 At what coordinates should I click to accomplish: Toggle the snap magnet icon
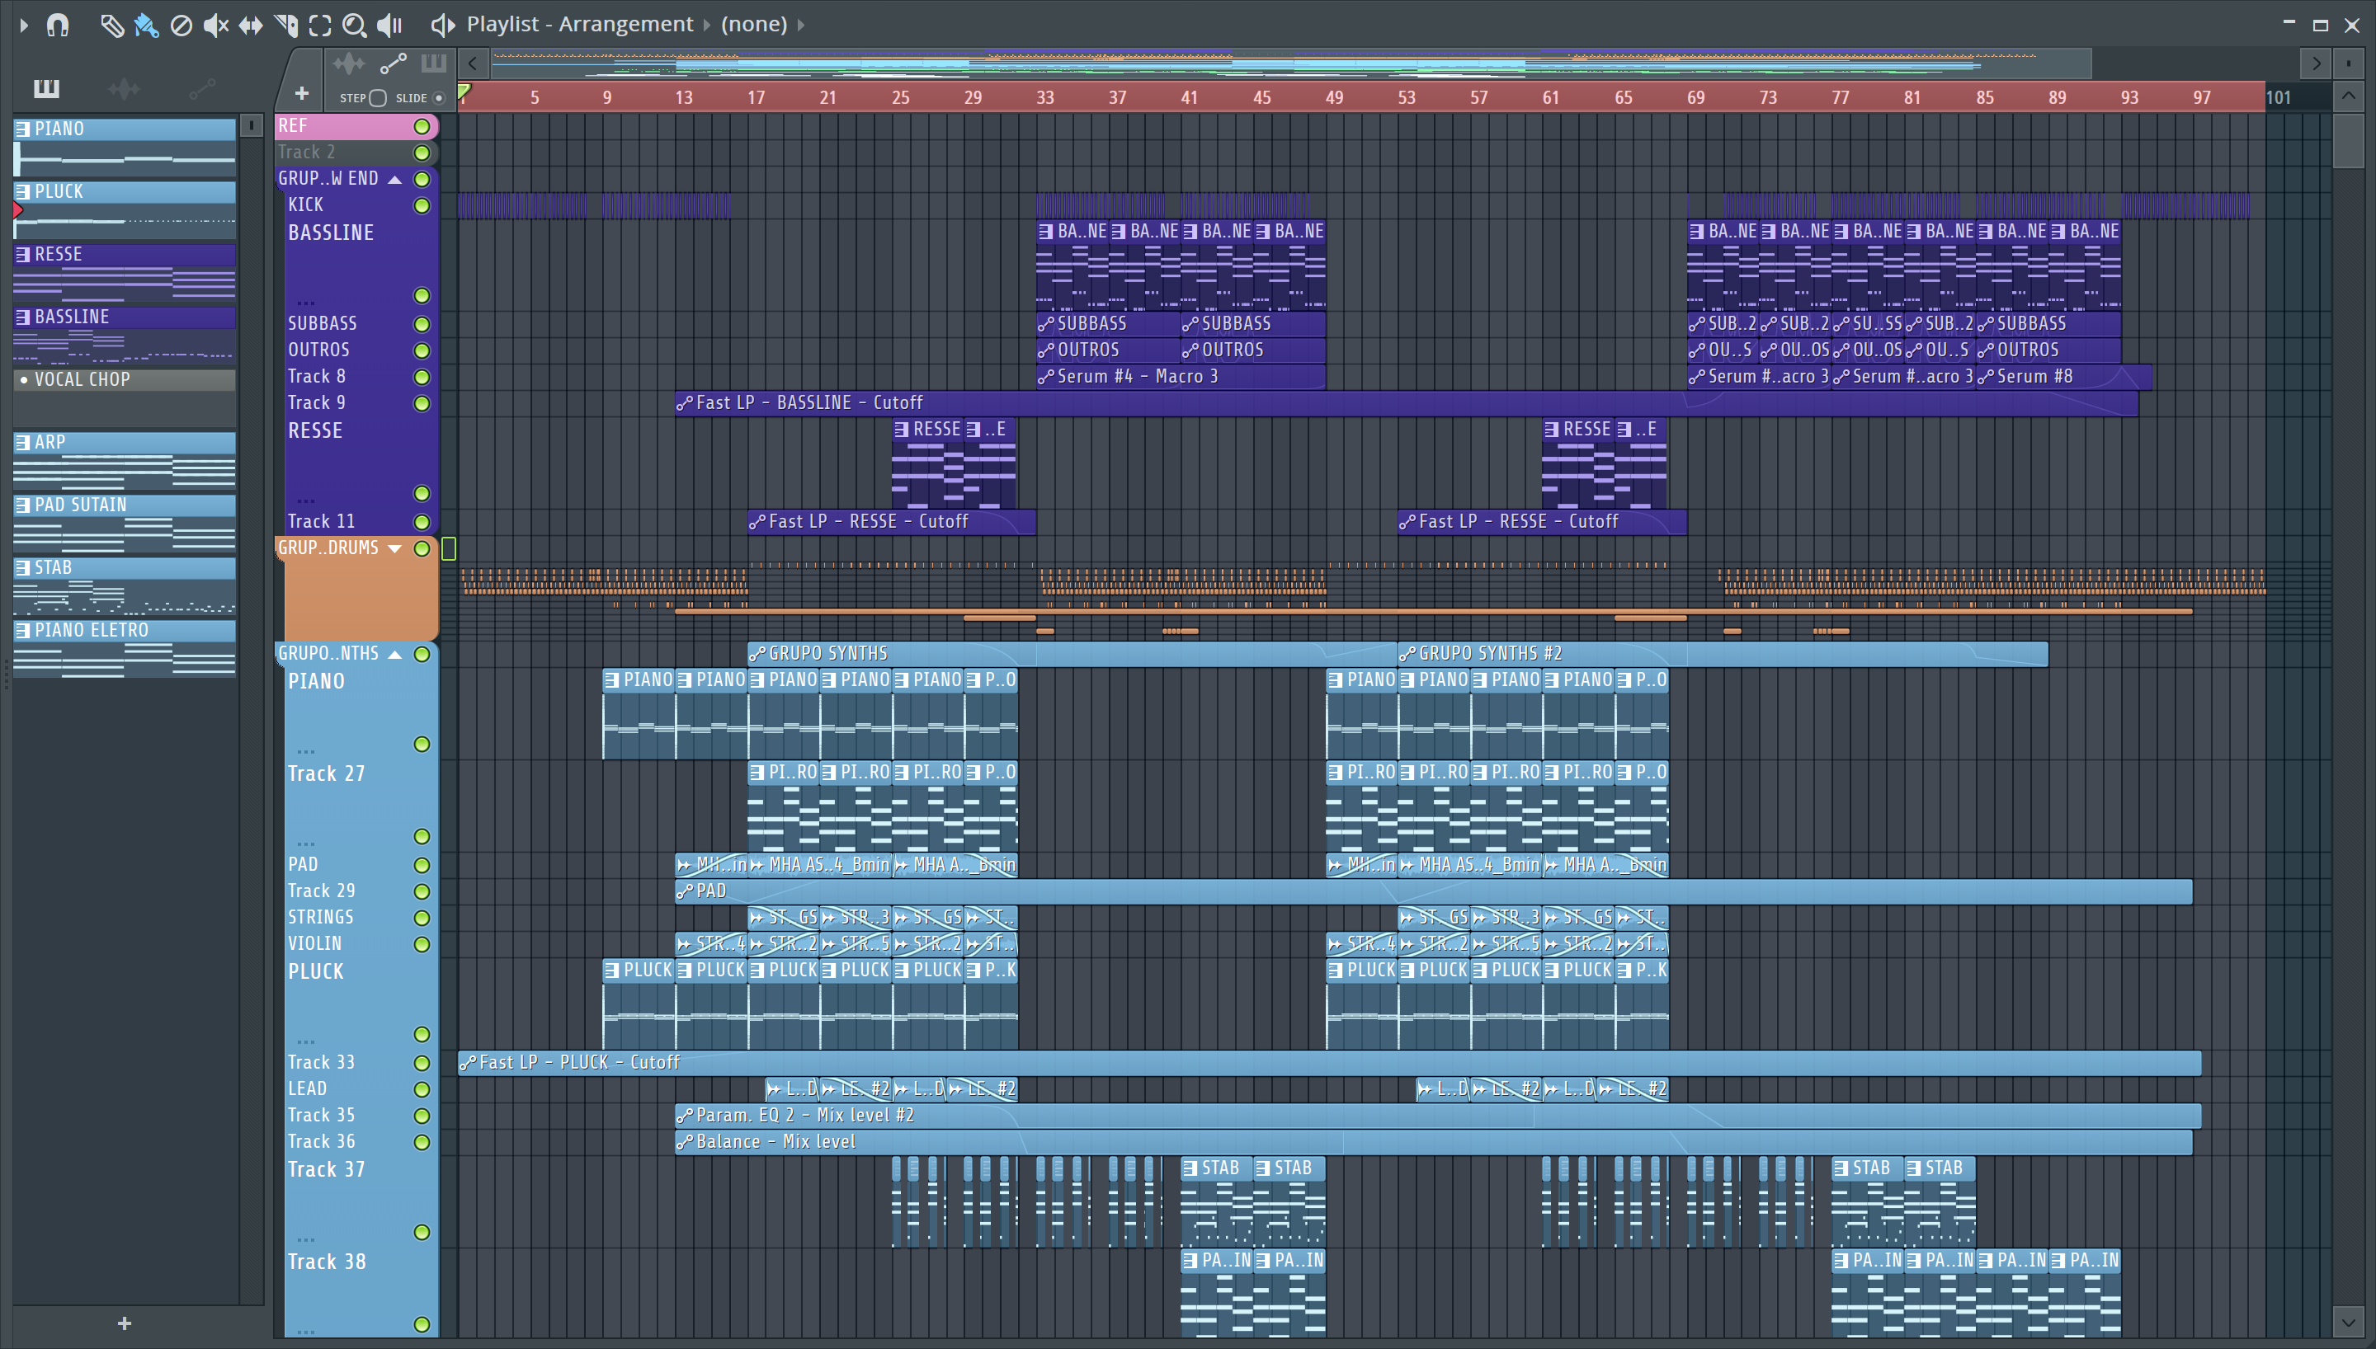click(x=58, y=25)
